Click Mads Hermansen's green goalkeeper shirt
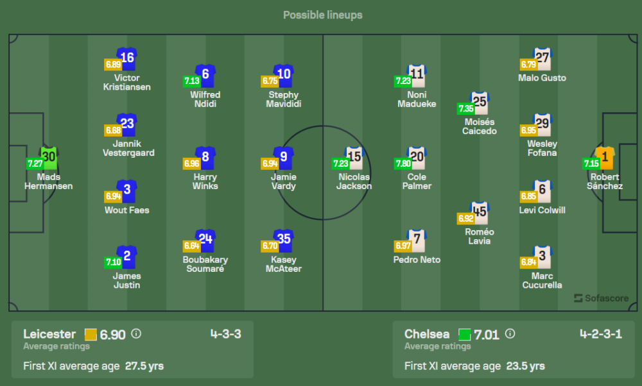642x386 pixels. point(48,156)
